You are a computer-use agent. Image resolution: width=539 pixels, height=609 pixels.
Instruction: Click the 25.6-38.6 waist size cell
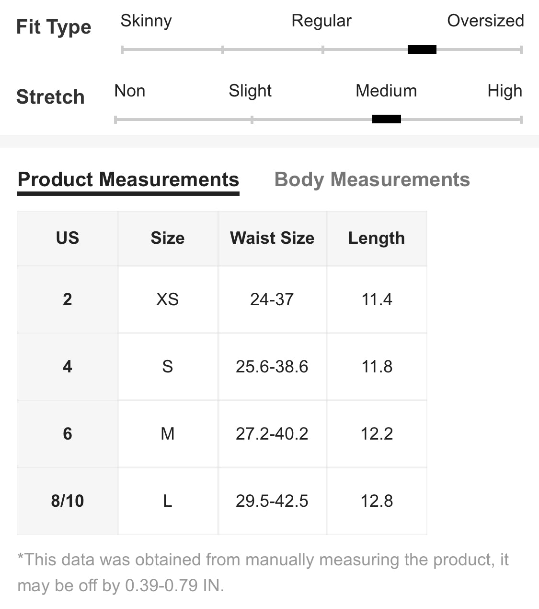tap(272, 367)
